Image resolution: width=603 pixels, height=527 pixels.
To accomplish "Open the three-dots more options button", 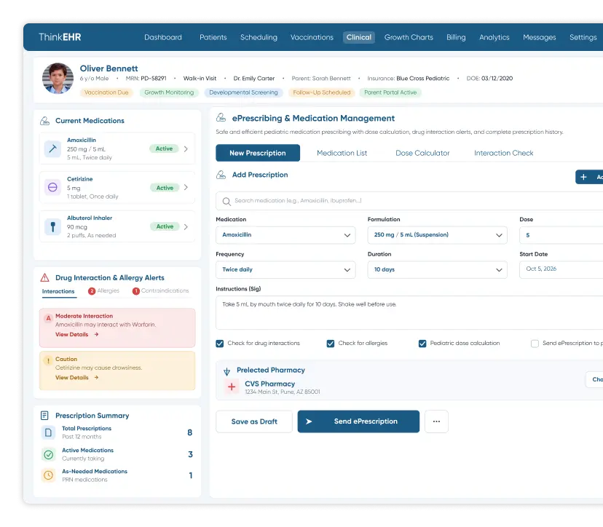I will pos(436,421).
